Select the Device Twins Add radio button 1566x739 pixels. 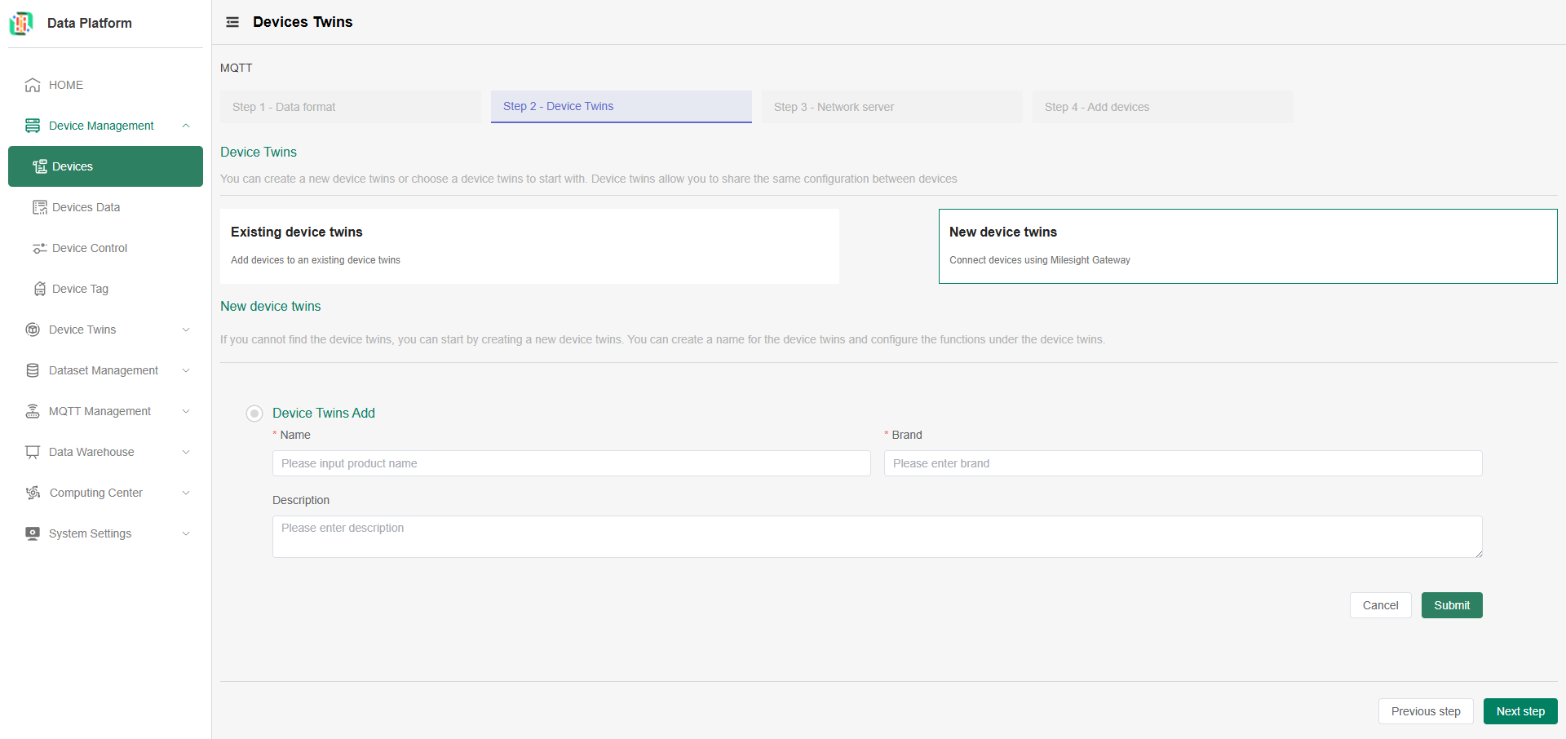254,414
